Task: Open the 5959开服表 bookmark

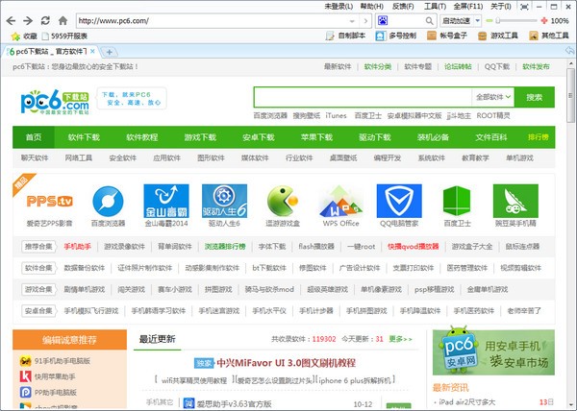Action: (64, 36)
